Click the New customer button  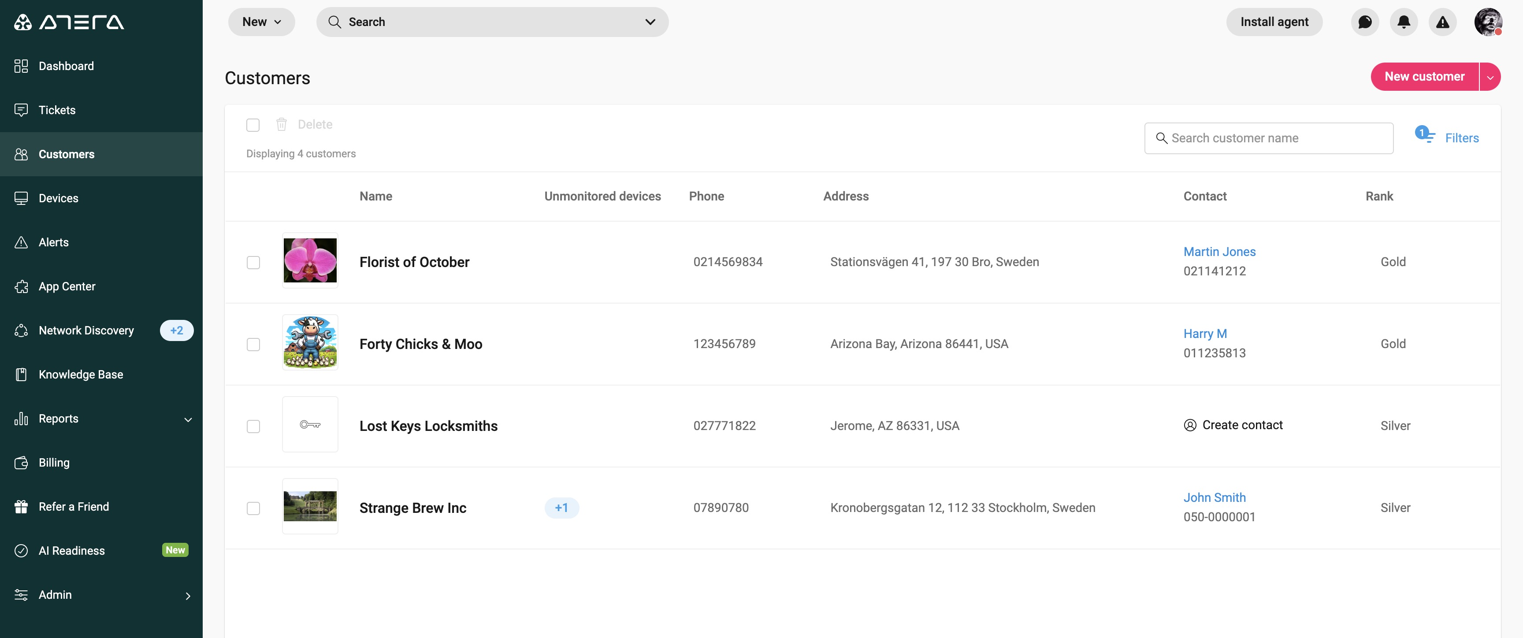pyautogui.click(x=1424, y=77)
